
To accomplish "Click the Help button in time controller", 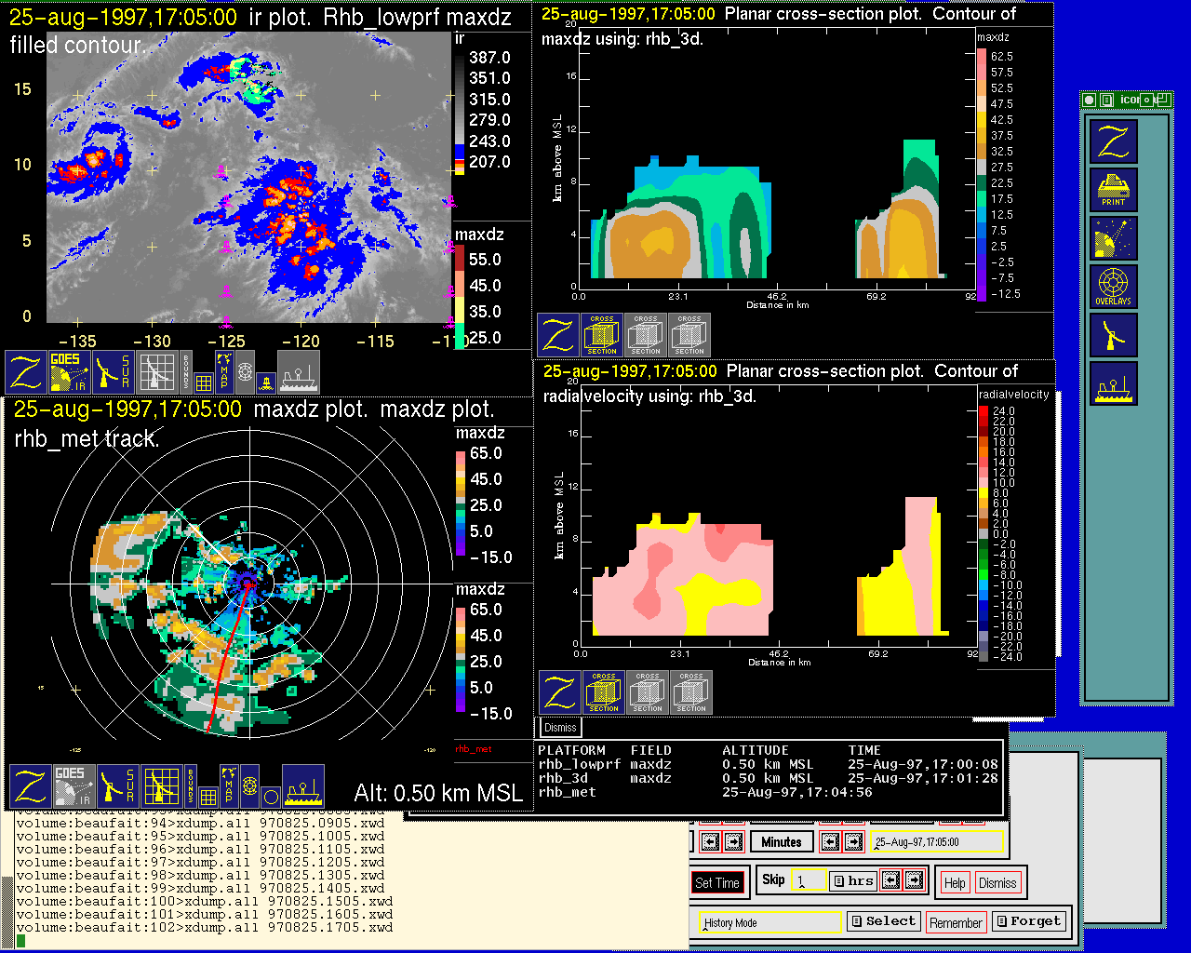I will point(955,882).
